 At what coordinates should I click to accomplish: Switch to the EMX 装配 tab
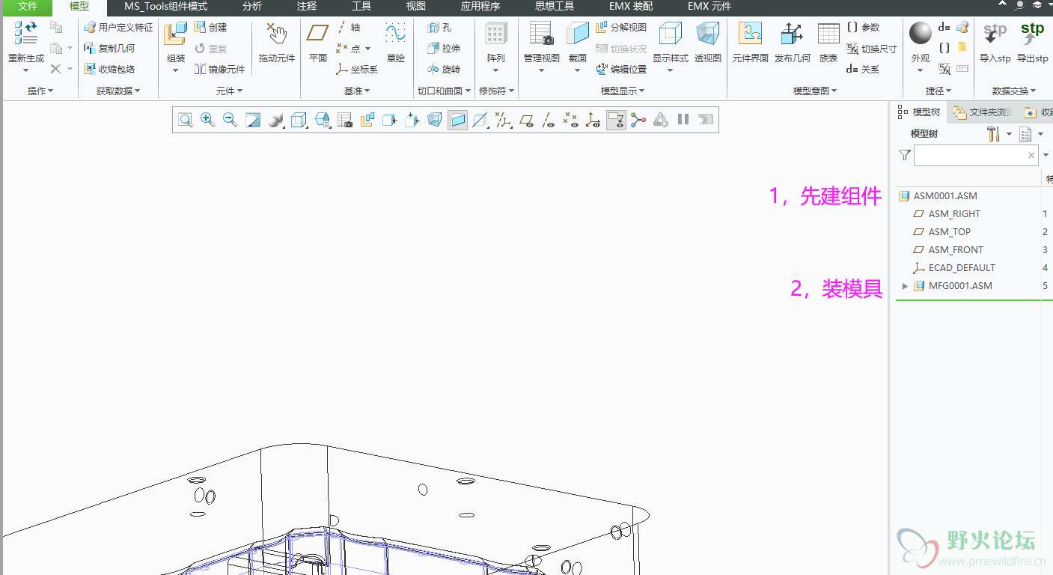coord(631,6)
